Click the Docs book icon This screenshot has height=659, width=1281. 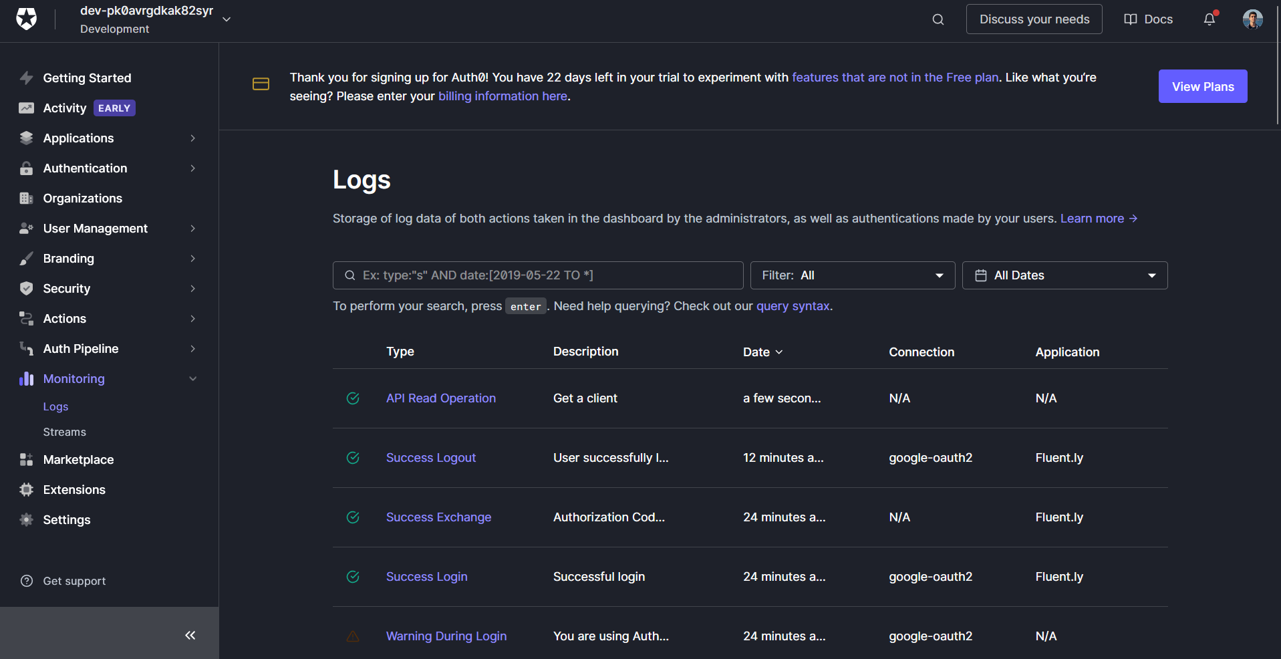coord(1131,19)
